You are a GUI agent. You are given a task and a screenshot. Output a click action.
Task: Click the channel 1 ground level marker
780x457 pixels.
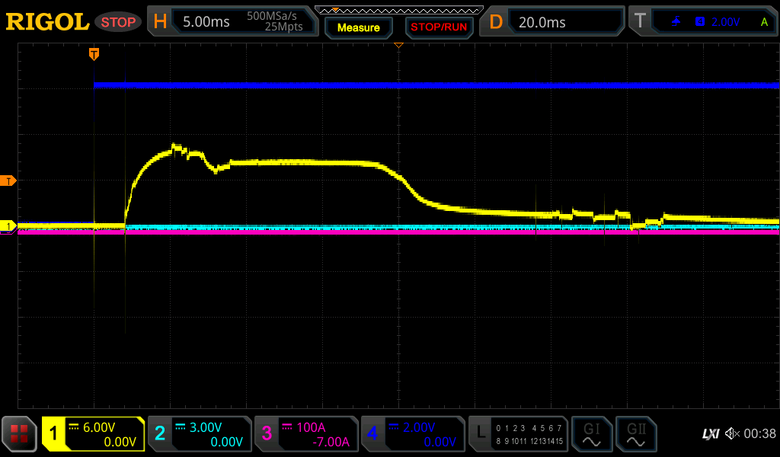tap(8, 226)
